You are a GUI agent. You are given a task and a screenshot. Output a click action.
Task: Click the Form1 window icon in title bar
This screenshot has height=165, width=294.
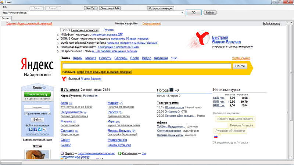[2, 2]
